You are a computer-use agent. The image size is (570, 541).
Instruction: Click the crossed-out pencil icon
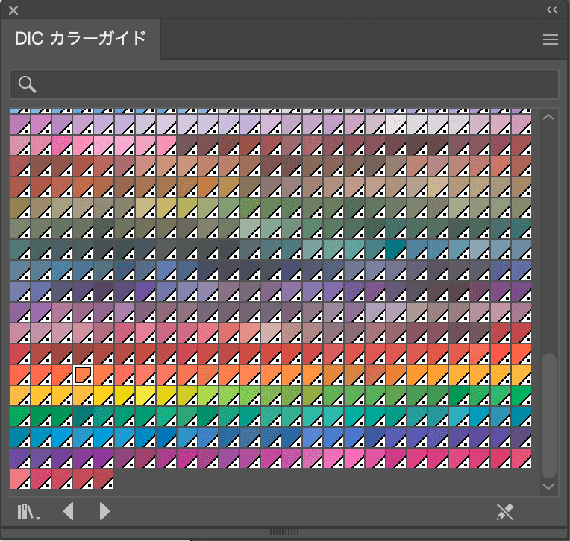(x=505, y=512)
